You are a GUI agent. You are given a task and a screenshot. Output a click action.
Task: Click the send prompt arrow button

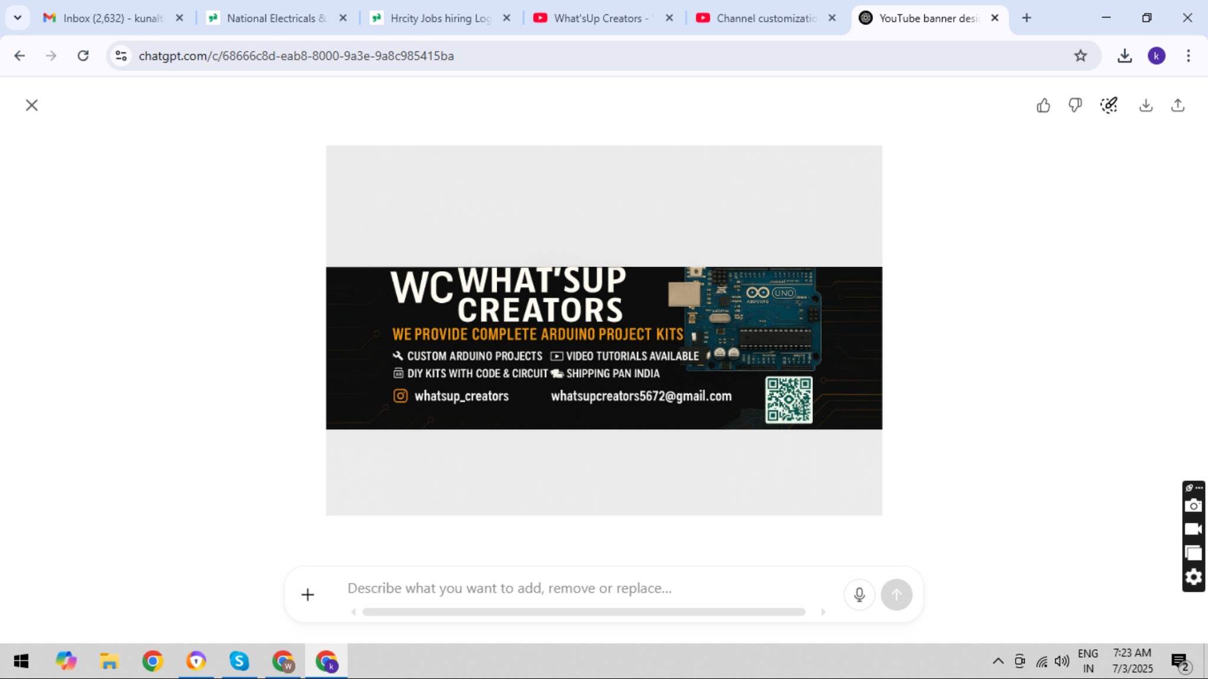(896, 595)
